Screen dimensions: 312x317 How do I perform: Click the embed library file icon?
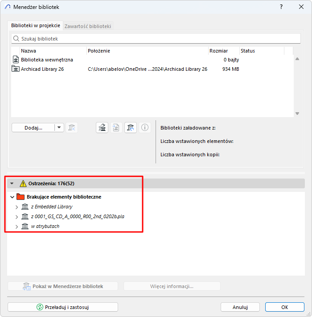(116, 128)
